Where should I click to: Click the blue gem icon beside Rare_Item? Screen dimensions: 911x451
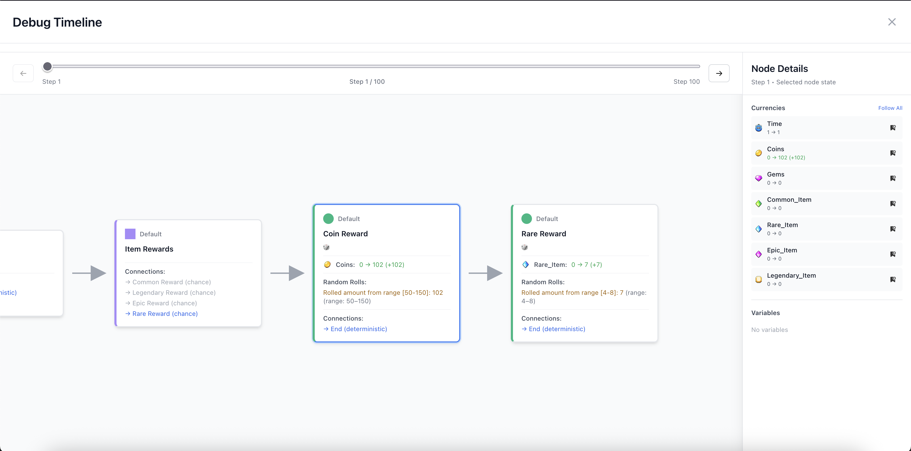(759, 229)
